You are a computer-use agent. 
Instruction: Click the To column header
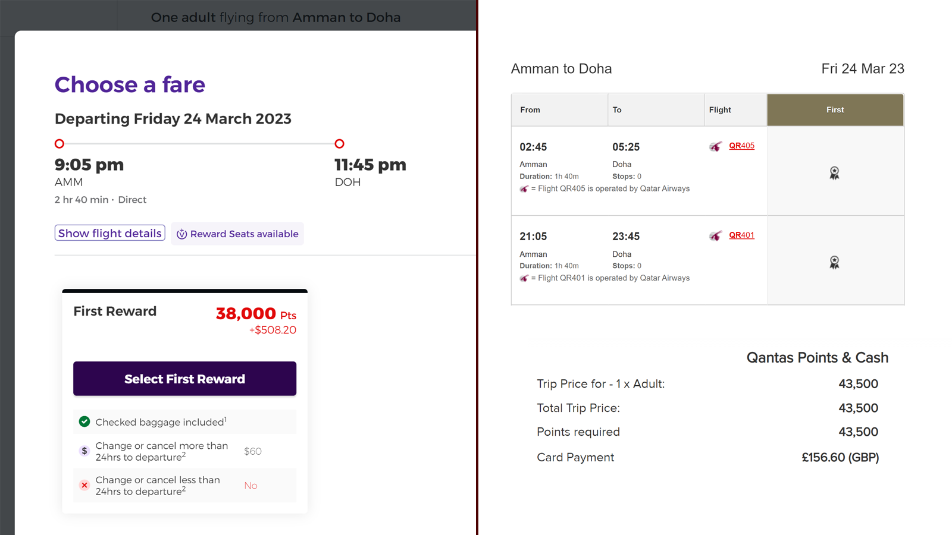pos(656,109)
